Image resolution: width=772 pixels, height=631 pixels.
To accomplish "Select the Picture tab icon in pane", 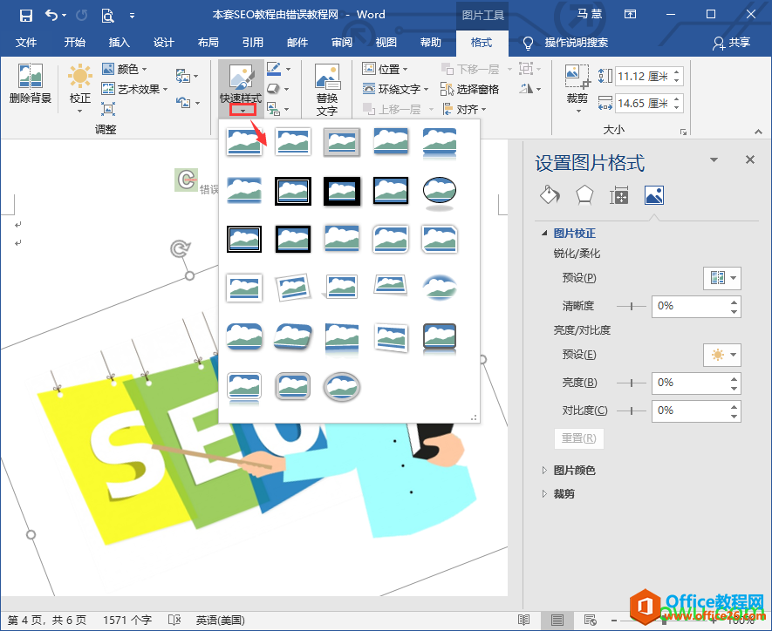I will pos(654,195).
